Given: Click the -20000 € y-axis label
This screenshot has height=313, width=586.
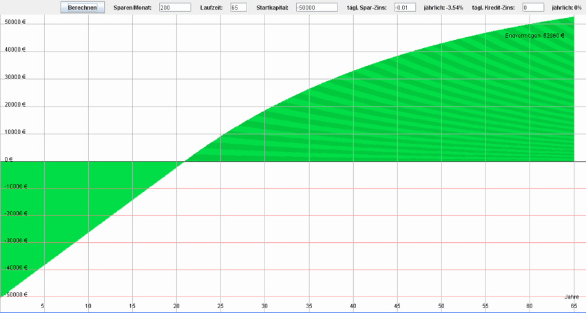Looking at the screenshot, I should pyautogui.click(x=14, y=213).
